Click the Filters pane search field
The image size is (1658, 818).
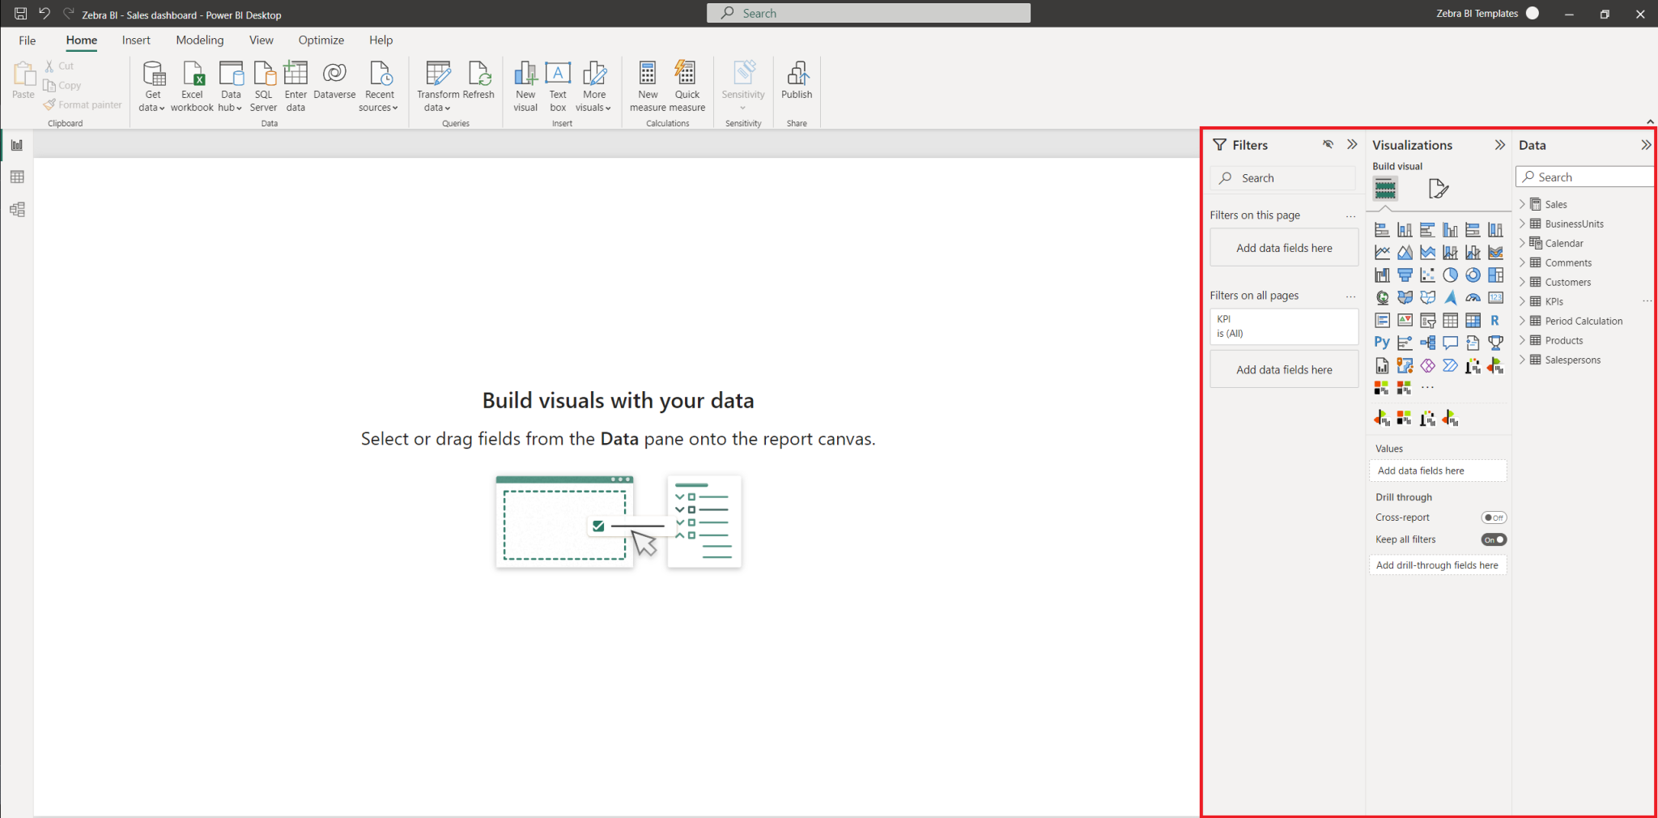click(x=1283, y=178)
